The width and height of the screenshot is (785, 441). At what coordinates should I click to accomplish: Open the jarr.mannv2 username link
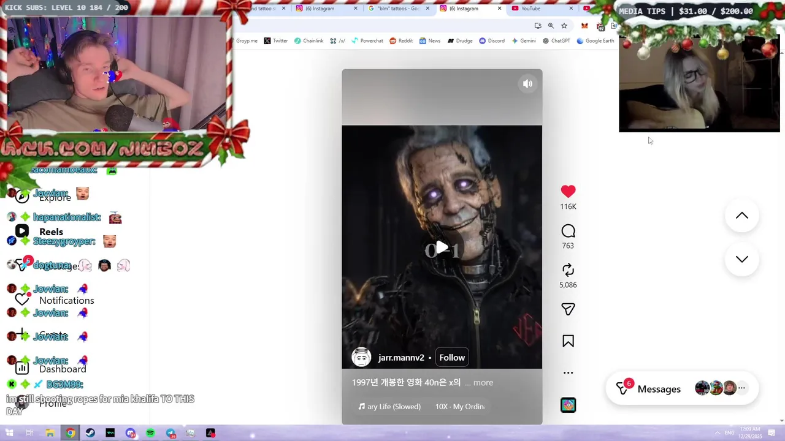401,358
